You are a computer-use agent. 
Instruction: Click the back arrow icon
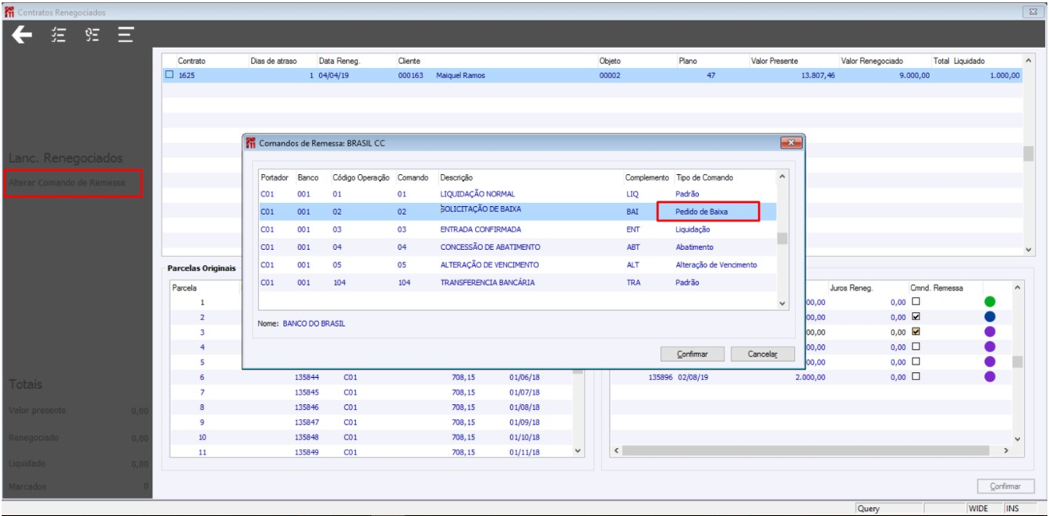pos(22,35)
